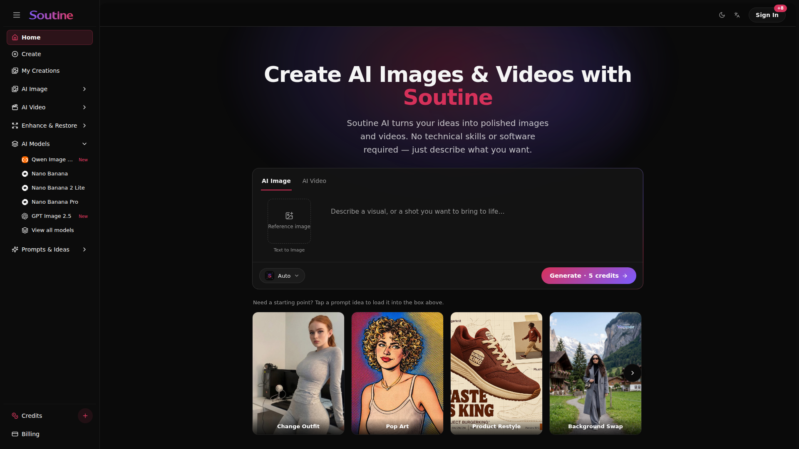
Task: Open My Creations in the sidebar
Action: click(x=50, y=71)
